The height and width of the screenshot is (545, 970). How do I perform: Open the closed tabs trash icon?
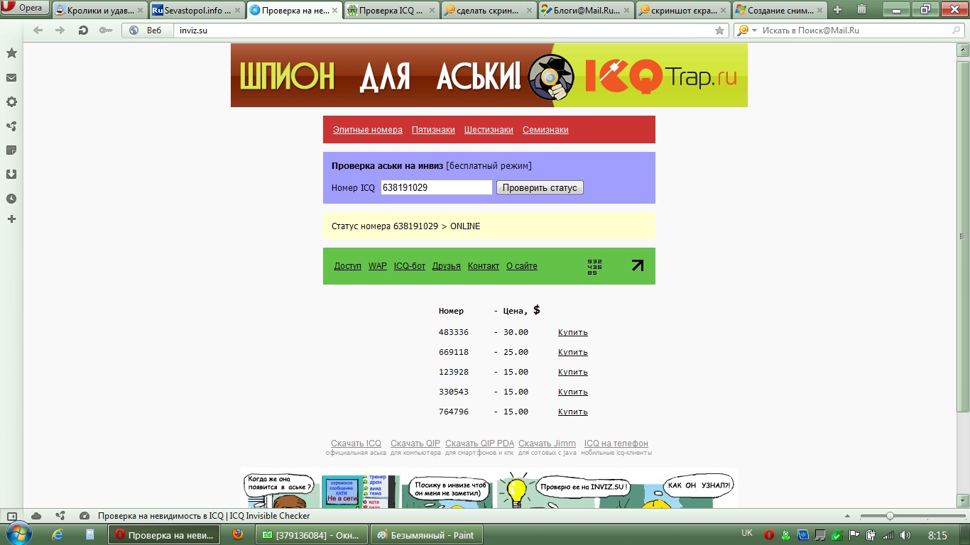tap(861, 10)
